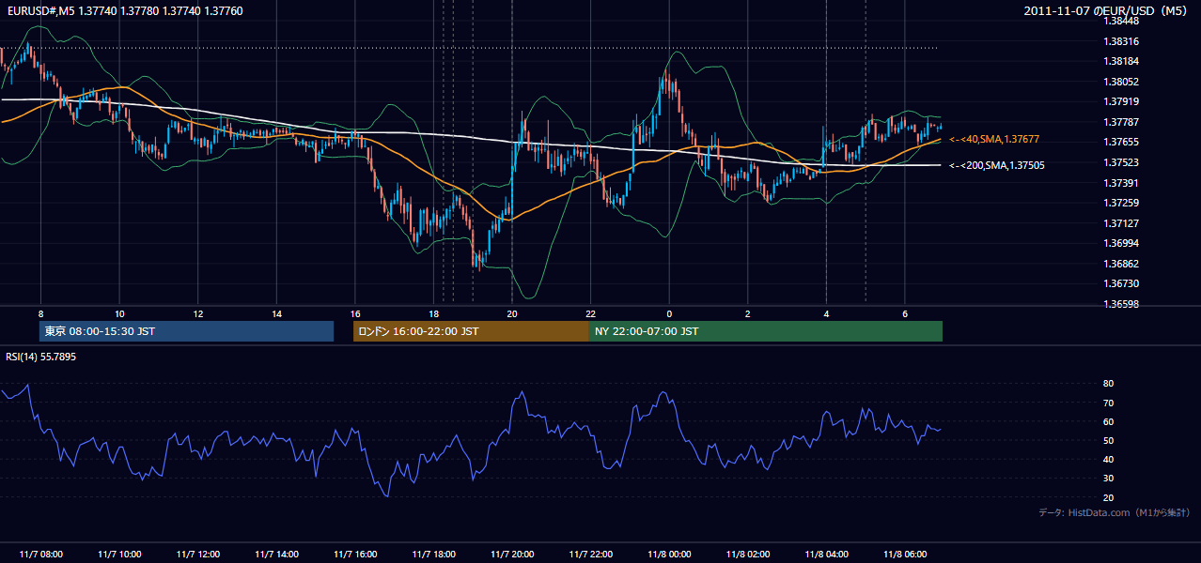
Task: Click the 11/7 10:00 bottom time label
Action: pos(119,554)
